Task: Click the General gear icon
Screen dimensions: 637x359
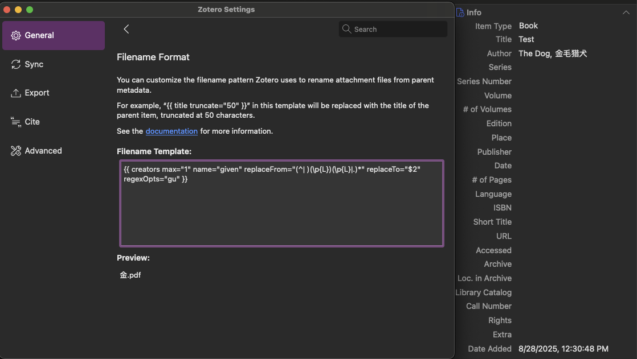Action: [x=16, y=35]
